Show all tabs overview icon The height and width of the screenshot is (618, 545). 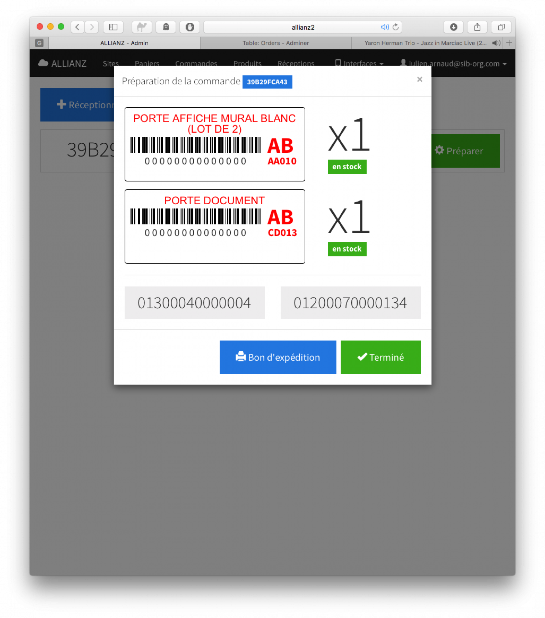[501, 27]
